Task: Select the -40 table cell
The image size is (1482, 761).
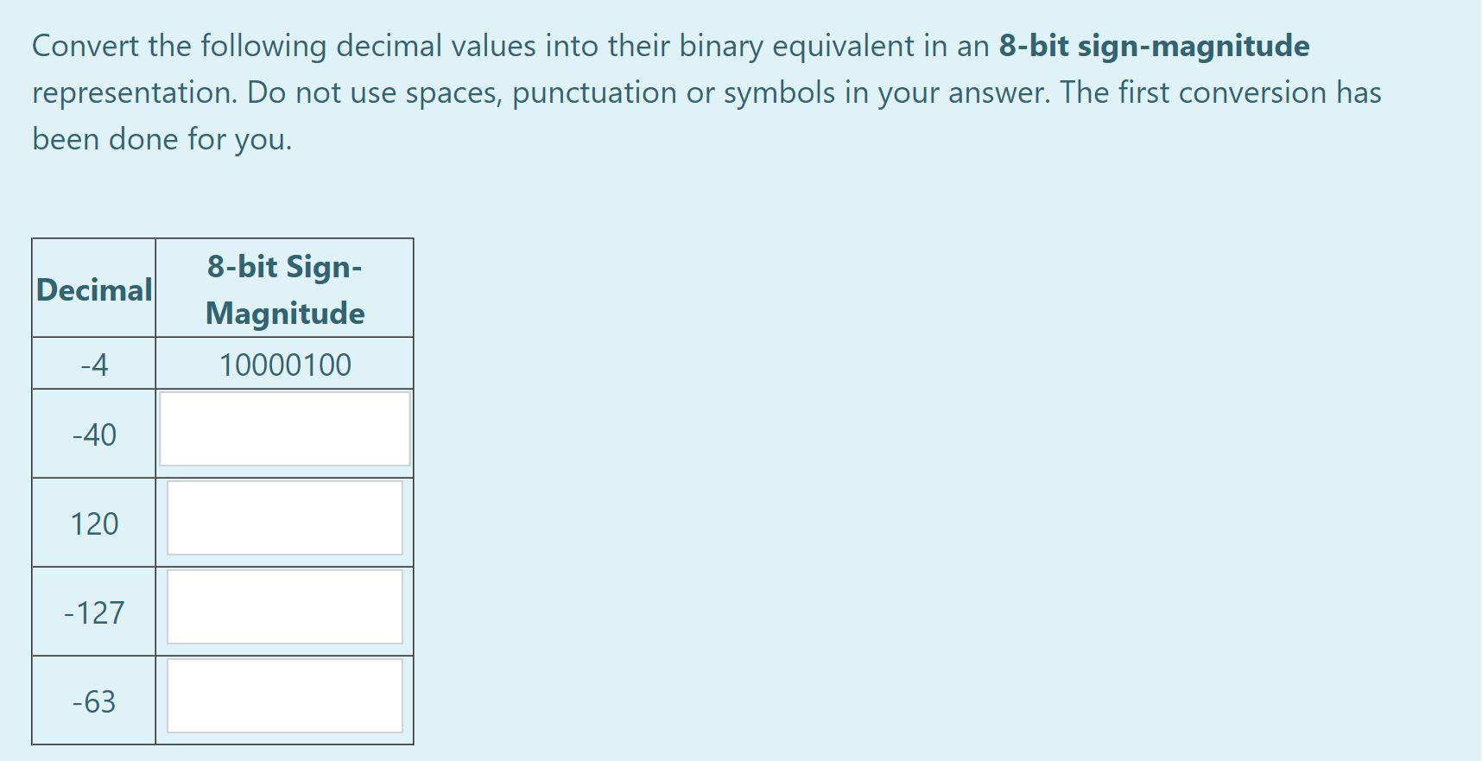Action: pyautogui.click(x=93, y=434)
